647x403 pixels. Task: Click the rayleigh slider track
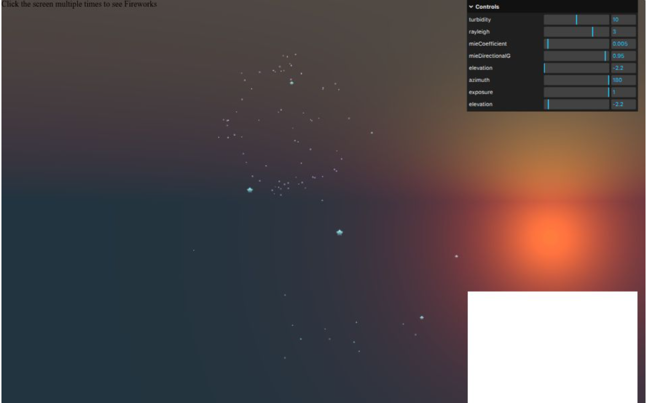pyautogui.click(x=576, y=32)
